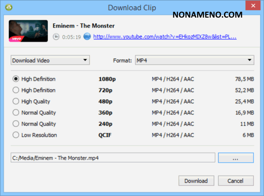Browse for folder with the ellipsis button

point(236,158)
